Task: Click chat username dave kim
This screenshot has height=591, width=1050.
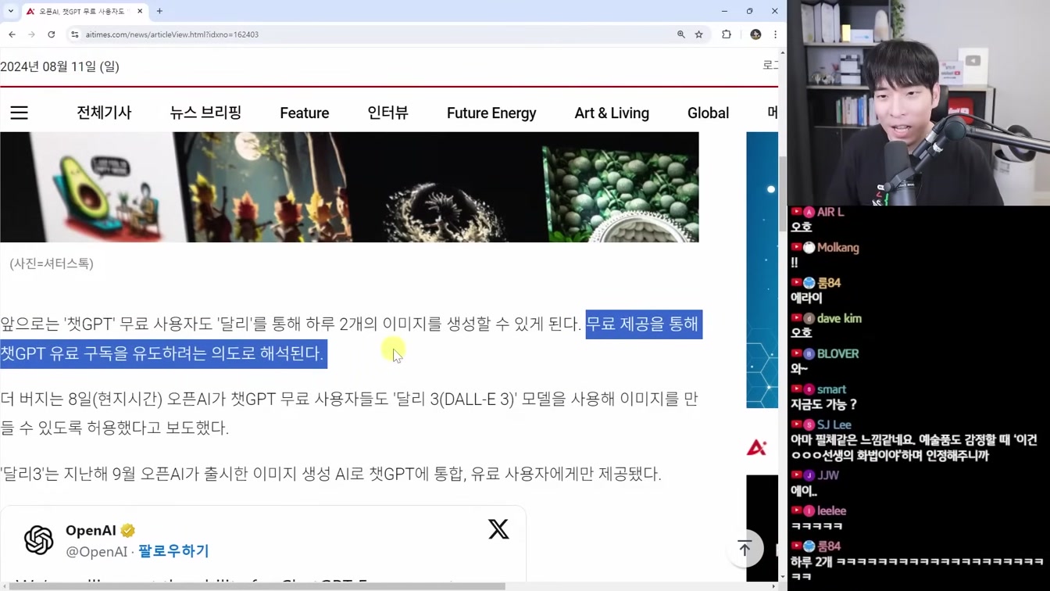Action: (839, 318)
